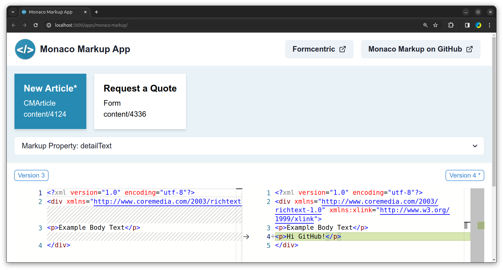Image resolution: width=503 pixels, height=270 pixels.
Task: Close the Monaco Markup App tab
Action: click(x=85, y=12)
